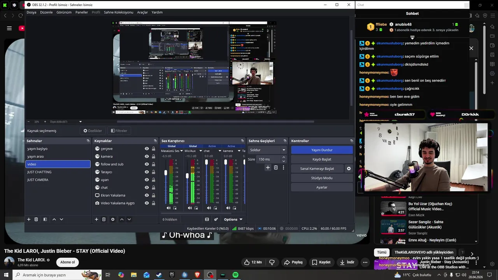The height and width of the screenshot is (280, 498).
Task: Delete selected scene using Sahneler trash icon
Action: (x=36, y=219)
